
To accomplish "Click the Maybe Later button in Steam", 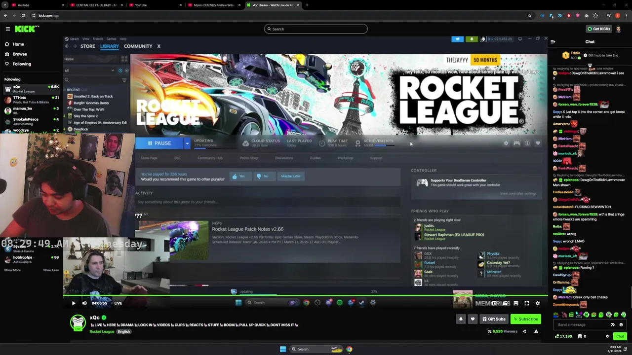I will point(290,176).
